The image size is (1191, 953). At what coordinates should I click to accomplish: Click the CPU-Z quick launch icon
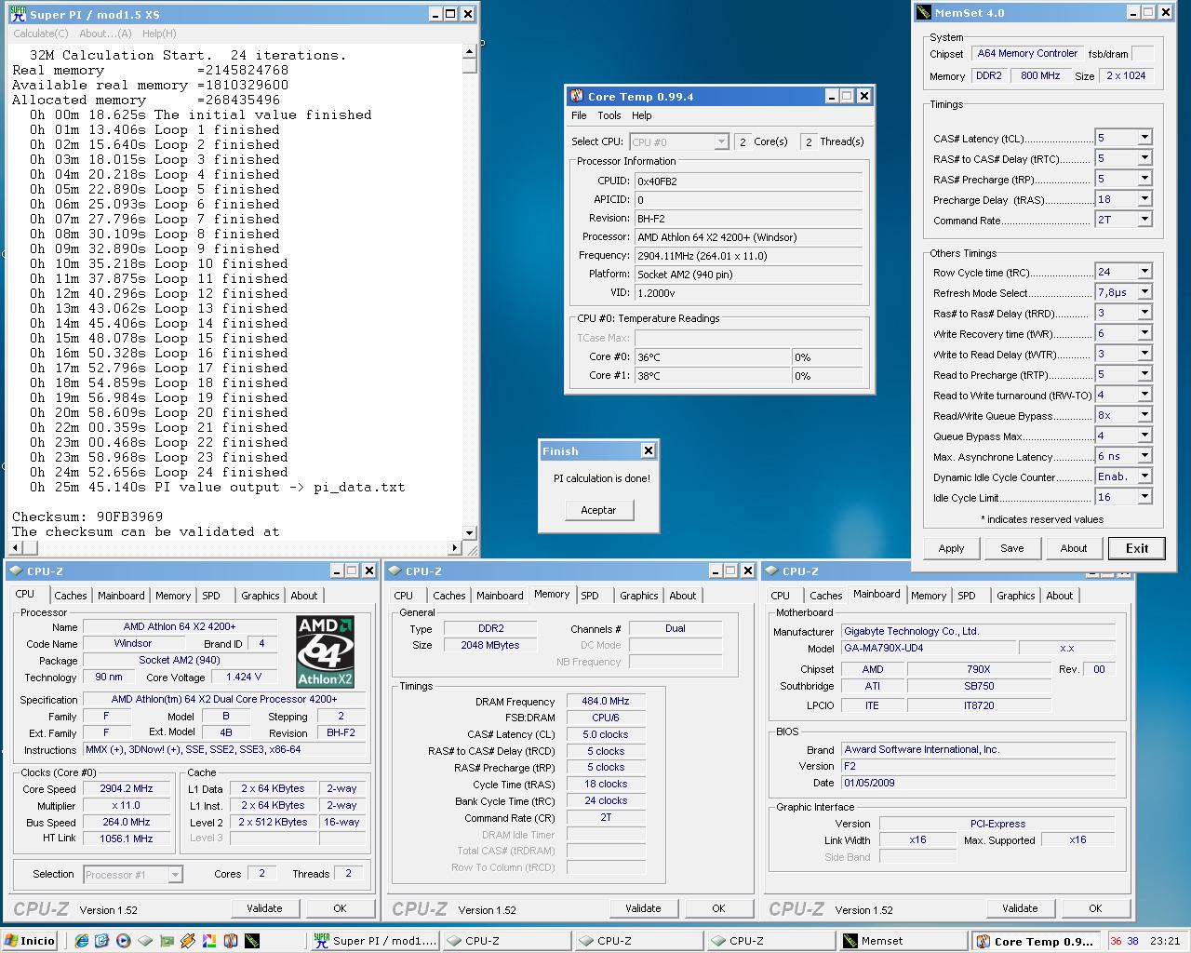point(144,941)
